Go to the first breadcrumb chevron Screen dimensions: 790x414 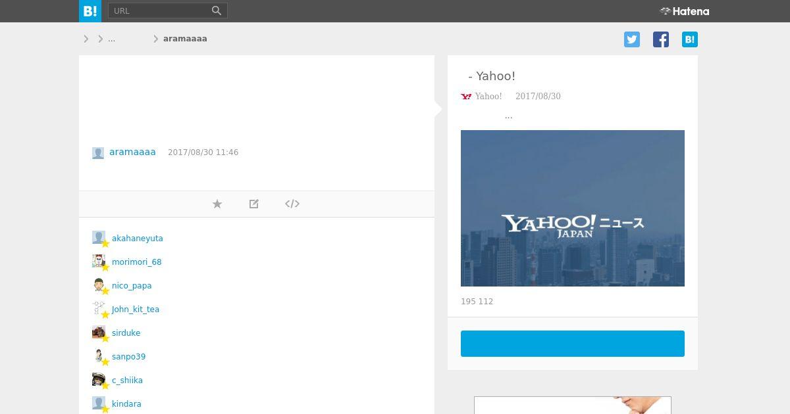tap(86, 39)
